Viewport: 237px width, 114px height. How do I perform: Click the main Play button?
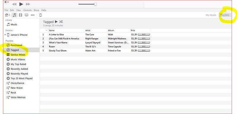21,4
